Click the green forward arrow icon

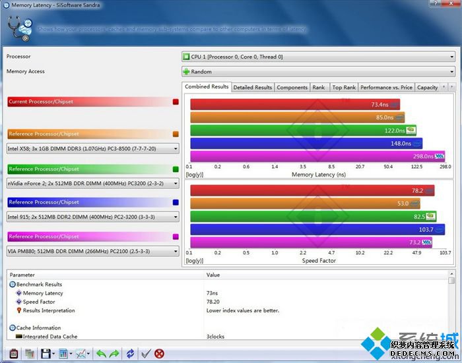click(114, 354)
